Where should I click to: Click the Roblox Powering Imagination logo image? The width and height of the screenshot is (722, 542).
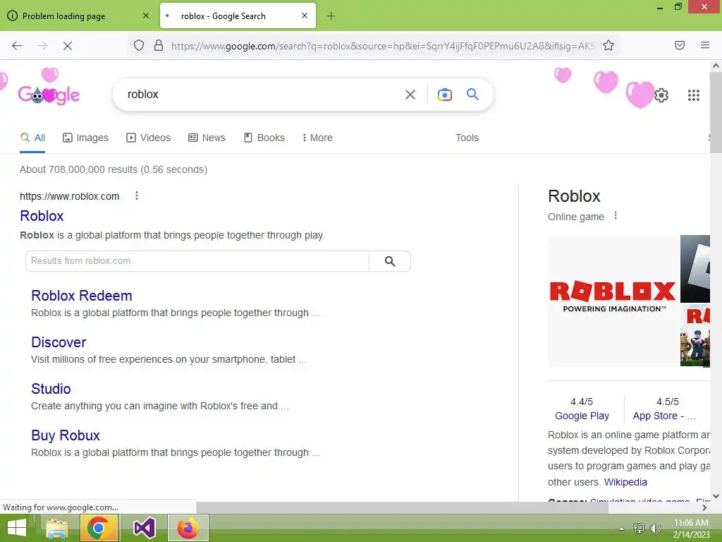[613, 301]
